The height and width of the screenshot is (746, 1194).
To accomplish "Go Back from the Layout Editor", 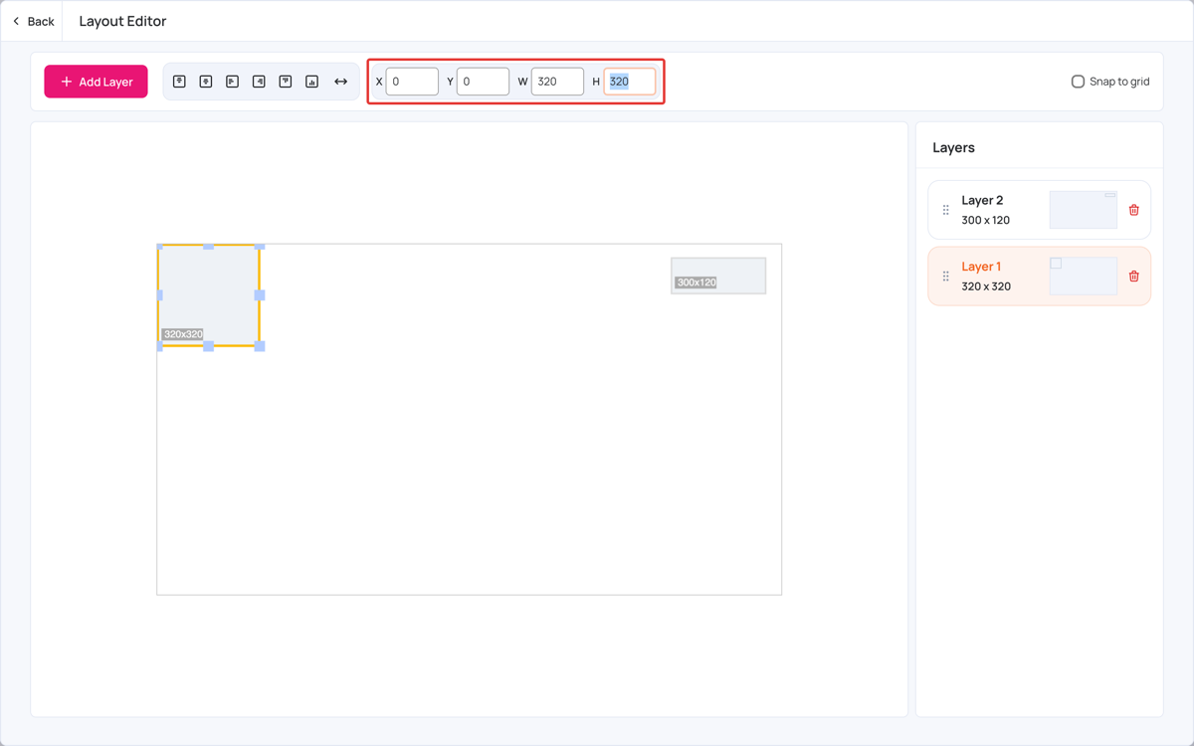I will 33,21.
